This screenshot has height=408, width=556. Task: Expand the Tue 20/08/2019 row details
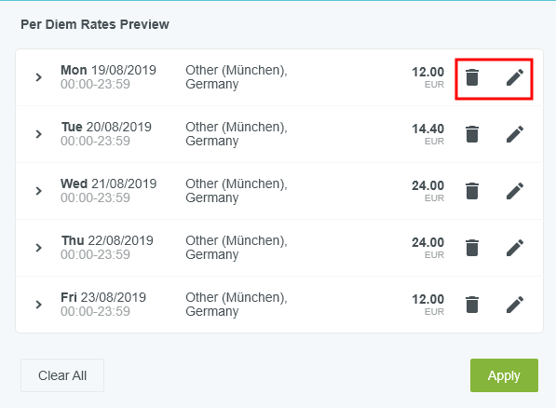click(39, 134)
